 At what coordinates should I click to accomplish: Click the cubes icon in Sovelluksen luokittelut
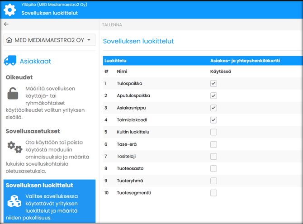14,202
